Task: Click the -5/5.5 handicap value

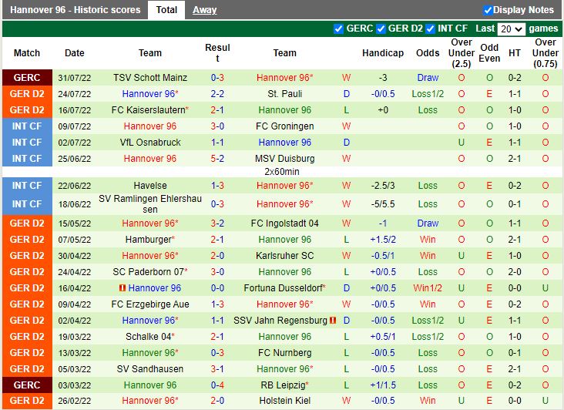Action: pos(383,204)
